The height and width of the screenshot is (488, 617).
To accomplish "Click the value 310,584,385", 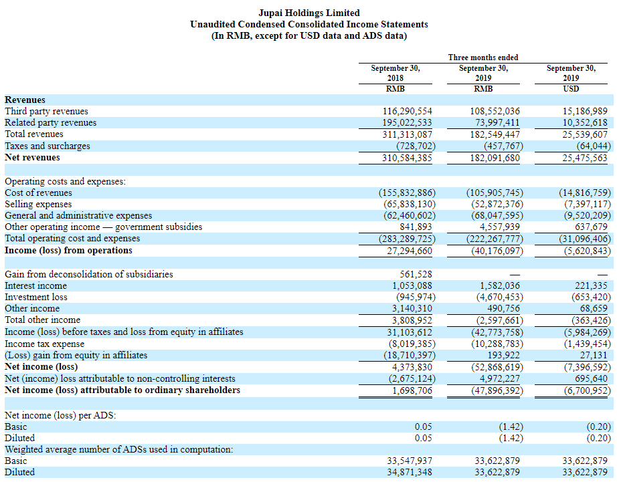I will 407,158.
